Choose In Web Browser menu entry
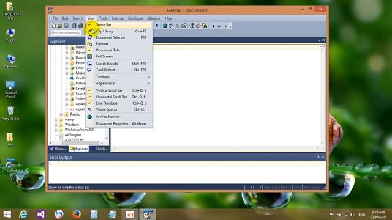This screenshot has width=392, height=220. [x=119, y=117]
